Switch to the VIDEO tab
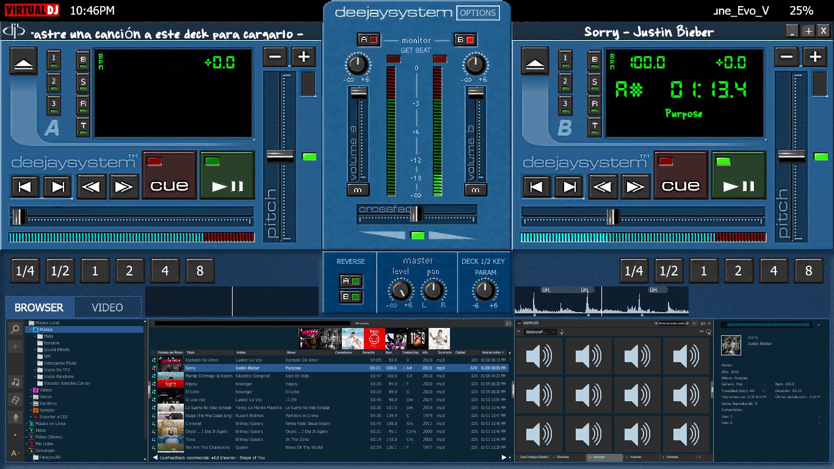This screenshot has width=834, height=469. point(107,307)
